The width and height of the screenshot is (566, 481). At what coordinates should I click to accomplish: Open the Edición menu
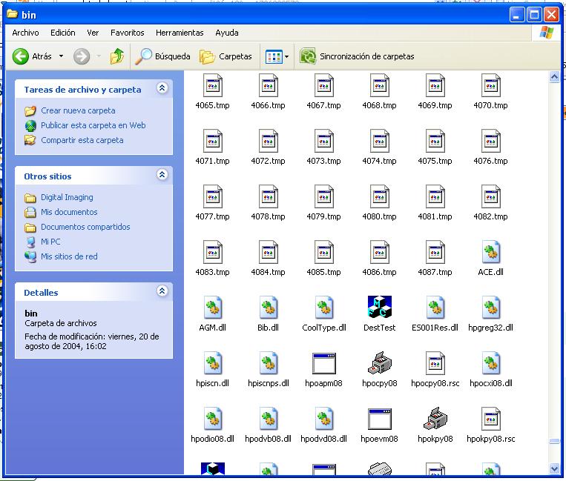(x=63, y=33)
